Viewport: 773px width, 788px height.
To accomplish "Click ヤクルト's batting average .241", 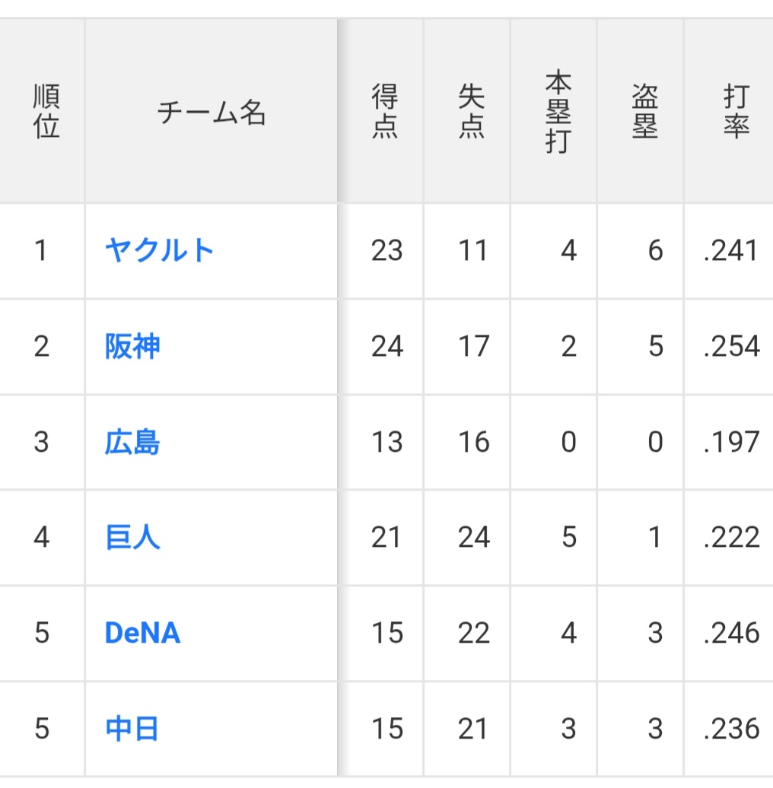I will click(730, 250).
